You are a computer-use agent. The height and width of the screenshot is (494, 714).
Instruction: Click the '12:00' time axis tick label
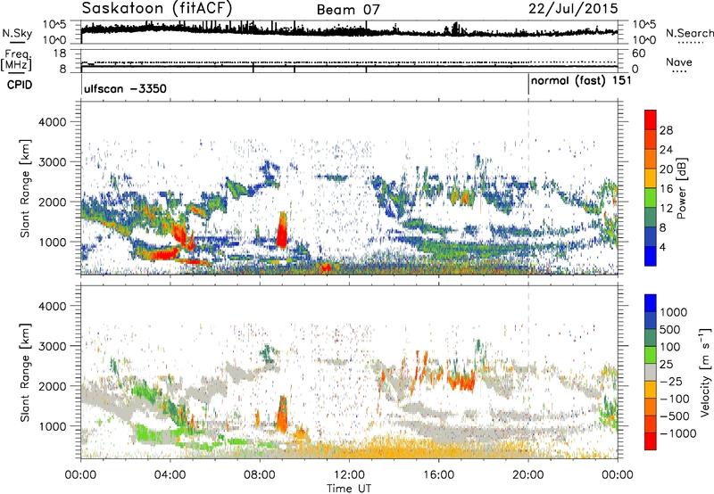[349, 475]
